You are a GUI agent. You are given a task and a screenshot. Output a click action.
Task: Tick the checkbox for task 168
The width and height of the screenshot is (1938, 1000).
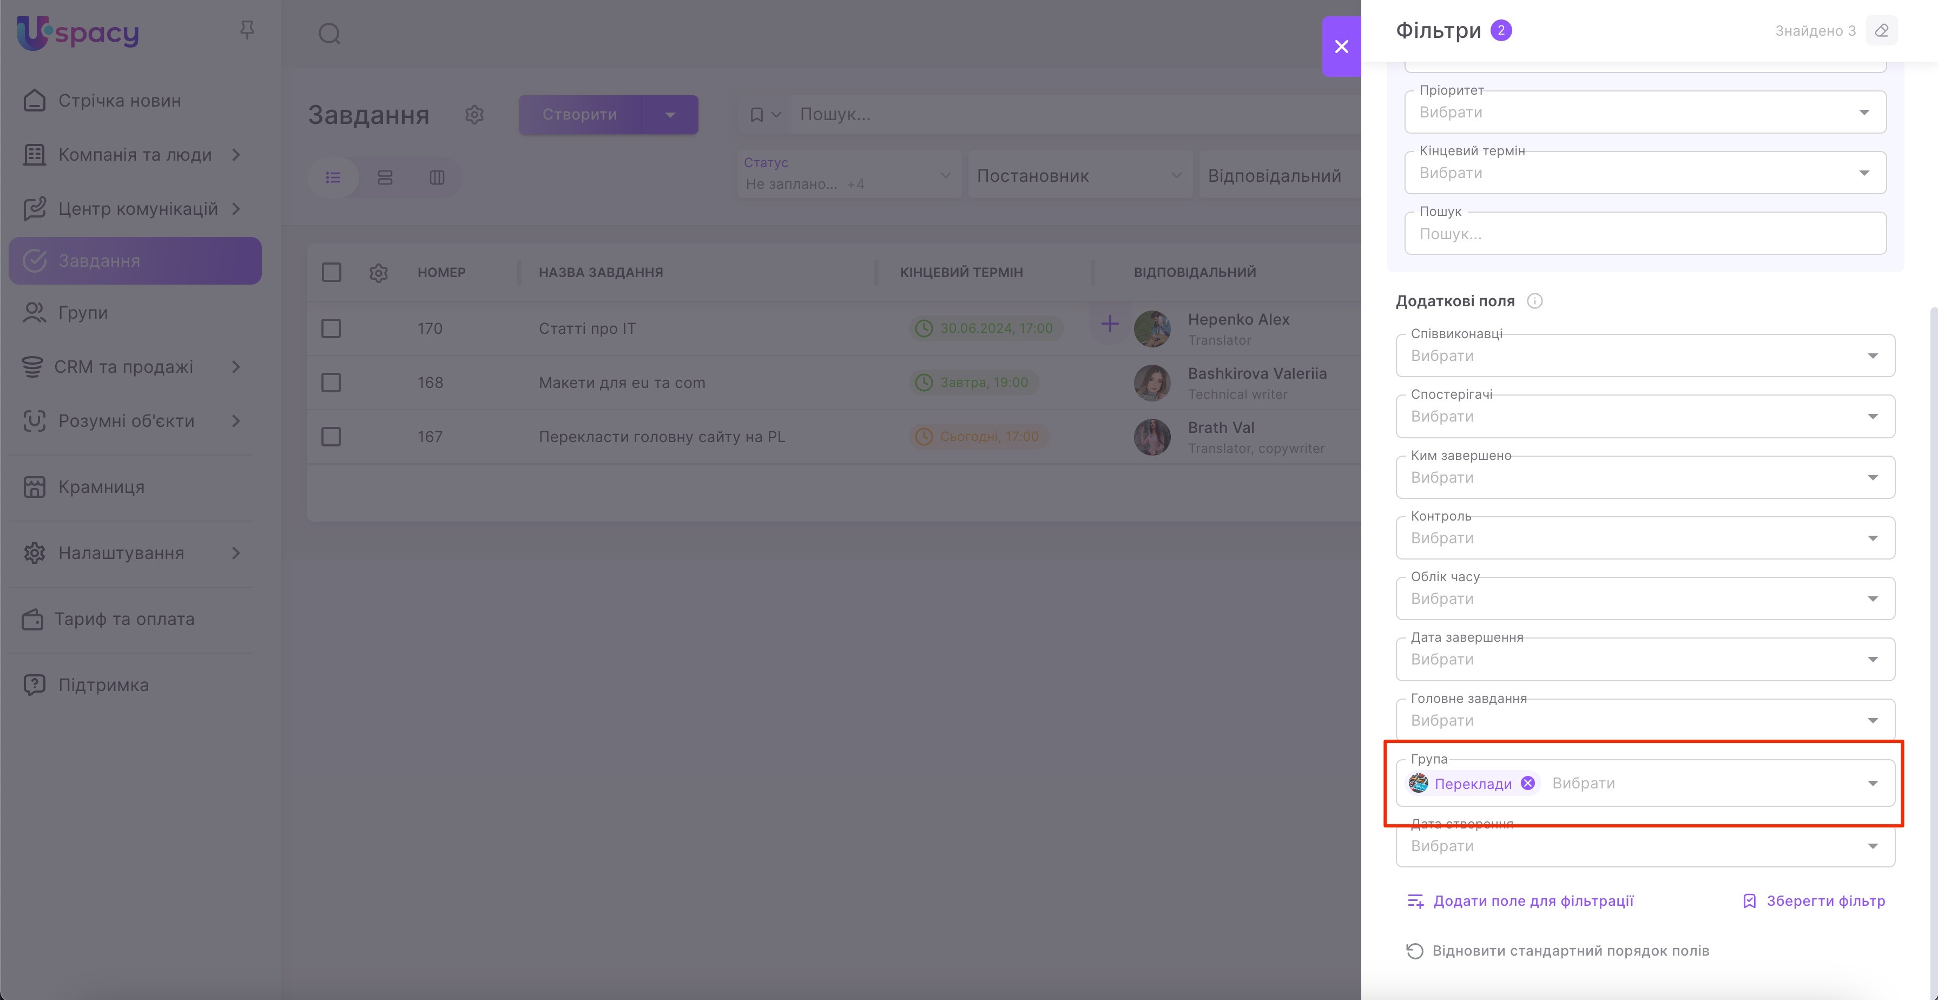coord(331,383)
